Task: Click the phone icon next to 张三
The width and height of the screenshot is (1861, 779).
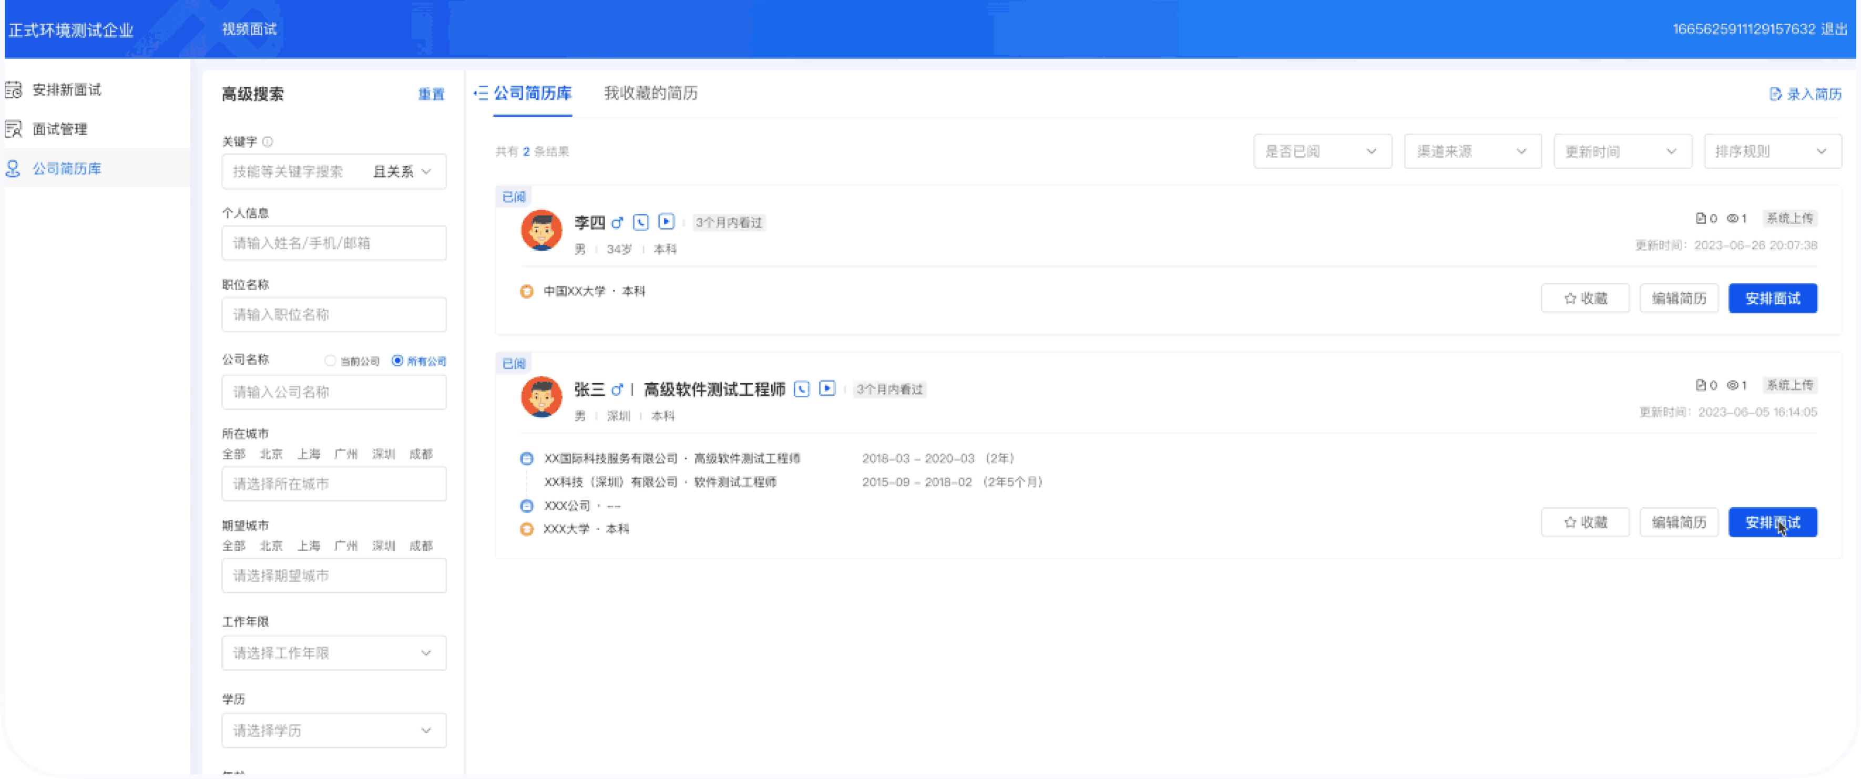Action: click(x=801, y=389)
